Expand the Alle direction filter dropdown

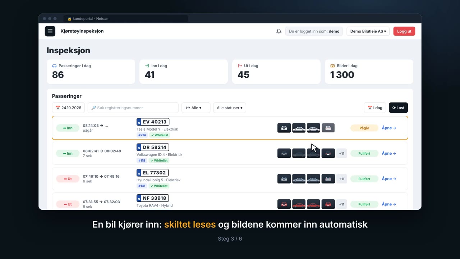(196, 108)
